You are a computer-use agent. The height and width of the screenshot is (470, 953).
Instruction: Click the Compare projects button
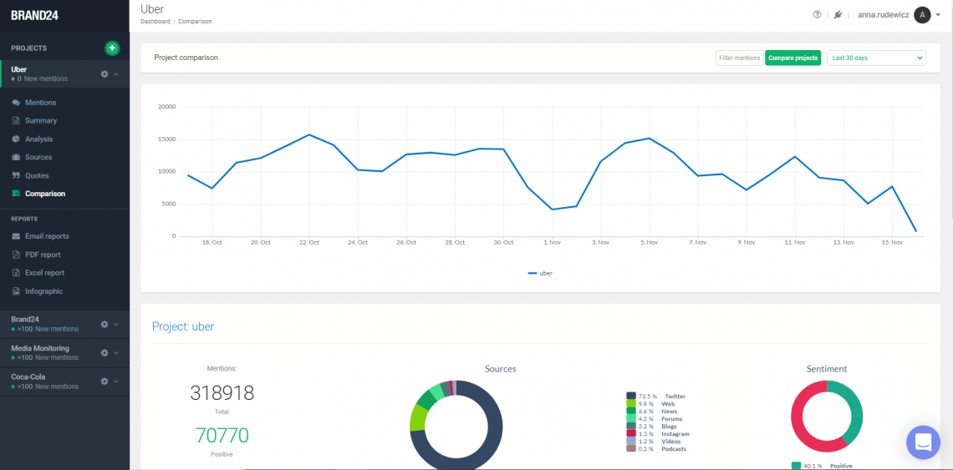pyautogui.click(x=792, y=58)
